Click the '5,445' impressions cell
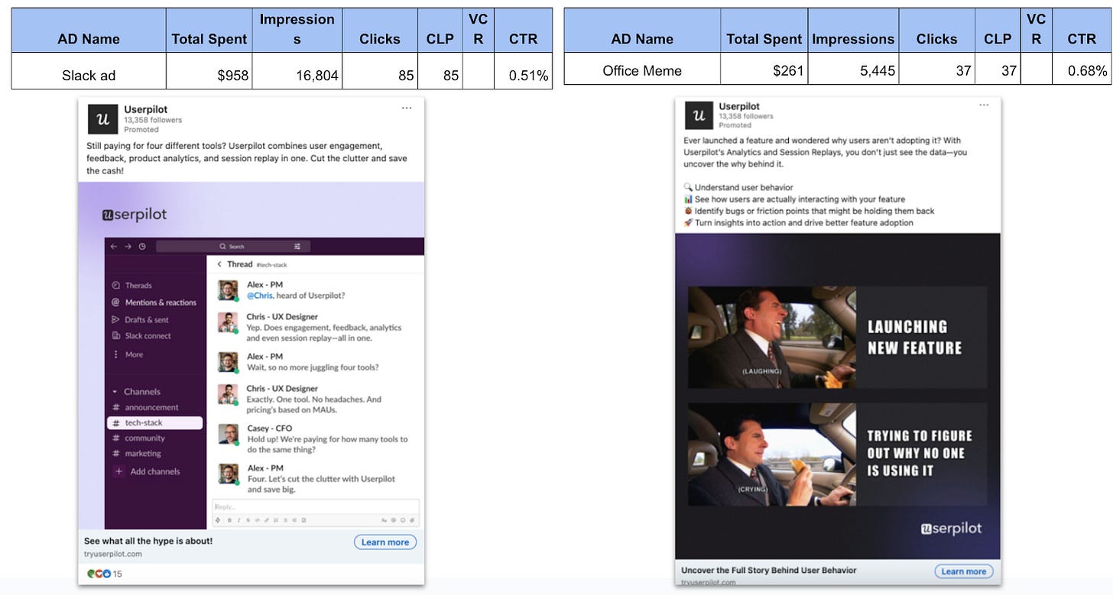This screenshot has height=595, width=1113. [852, 70]
